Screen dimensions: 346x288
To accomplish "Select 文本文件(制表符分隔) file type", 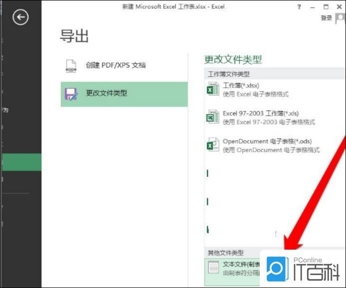I will [232, 272].
